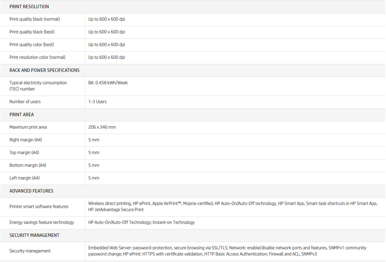The height and width of the screenshot is (262, 386).
Task: Select the "Print quality black (normal)" label
Action: coord(34,19)
